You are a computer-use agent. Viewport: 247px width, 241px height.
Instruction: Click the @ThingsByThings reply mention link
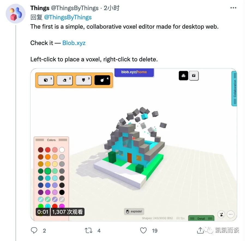click(68, 17)
